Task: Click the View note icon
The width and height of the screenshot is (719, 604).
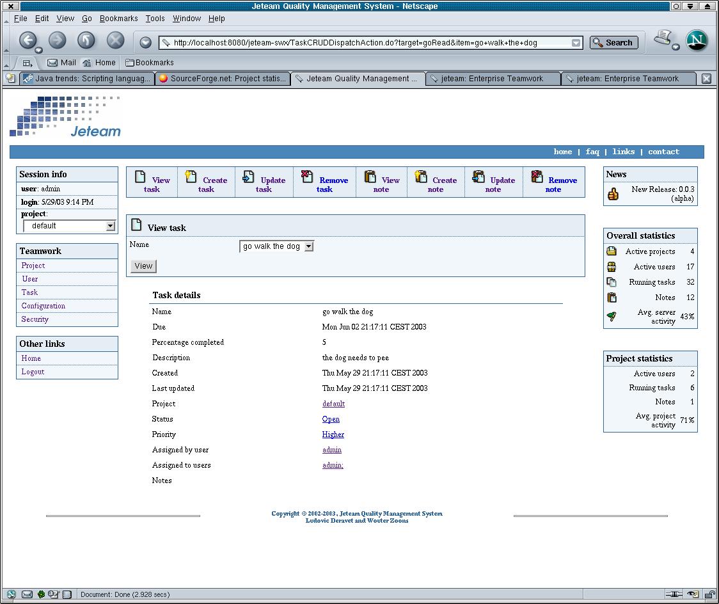Action: [x=370, y=177]
